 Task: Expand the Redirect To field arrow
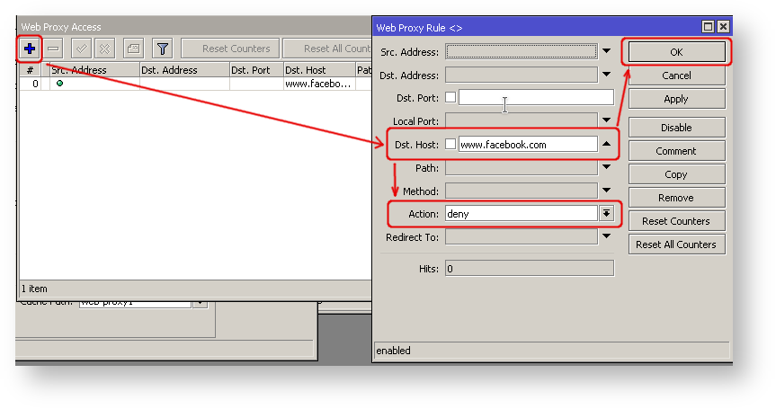[607, 237]
